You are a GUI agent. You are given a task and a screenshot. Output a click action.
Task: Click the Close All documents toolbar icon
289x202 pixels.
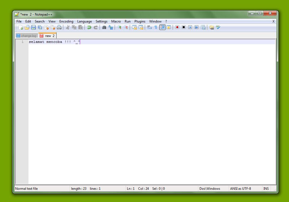pos(53,27)
